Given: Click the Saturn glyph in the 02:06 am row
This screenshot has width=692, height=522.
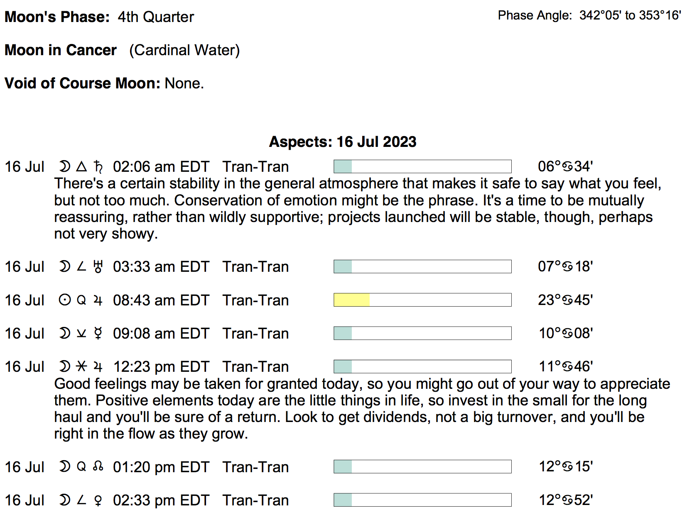Looking at the screenshot, I should (x=98, y=167).
